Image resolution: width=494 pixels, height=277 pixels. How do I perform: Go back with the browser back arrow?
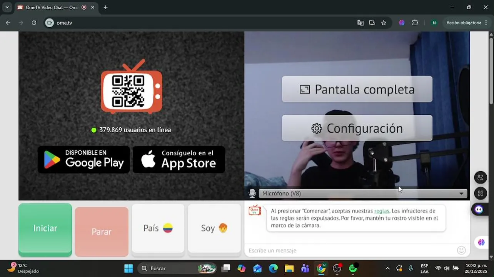(x=8, y=23)
